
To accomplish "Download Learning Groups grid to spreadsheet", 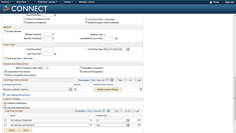I will (x=108, y=111).
